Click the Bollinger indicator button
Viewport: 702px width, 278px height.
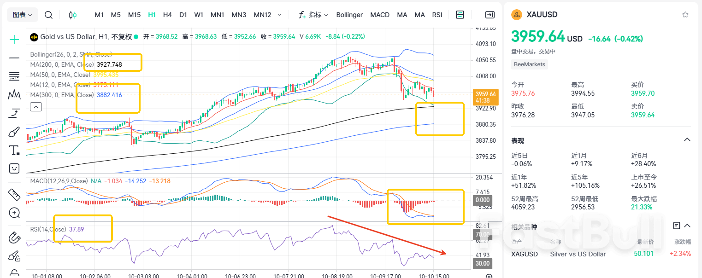pyautogui.click(x=349, y=14)
